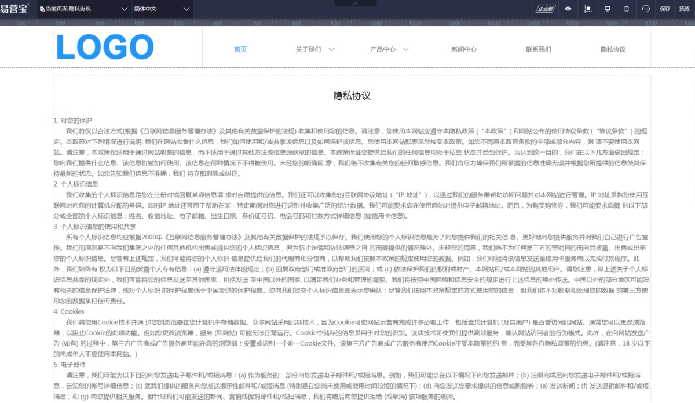Select 首页 in the site navigation

[x=240, y=49]
